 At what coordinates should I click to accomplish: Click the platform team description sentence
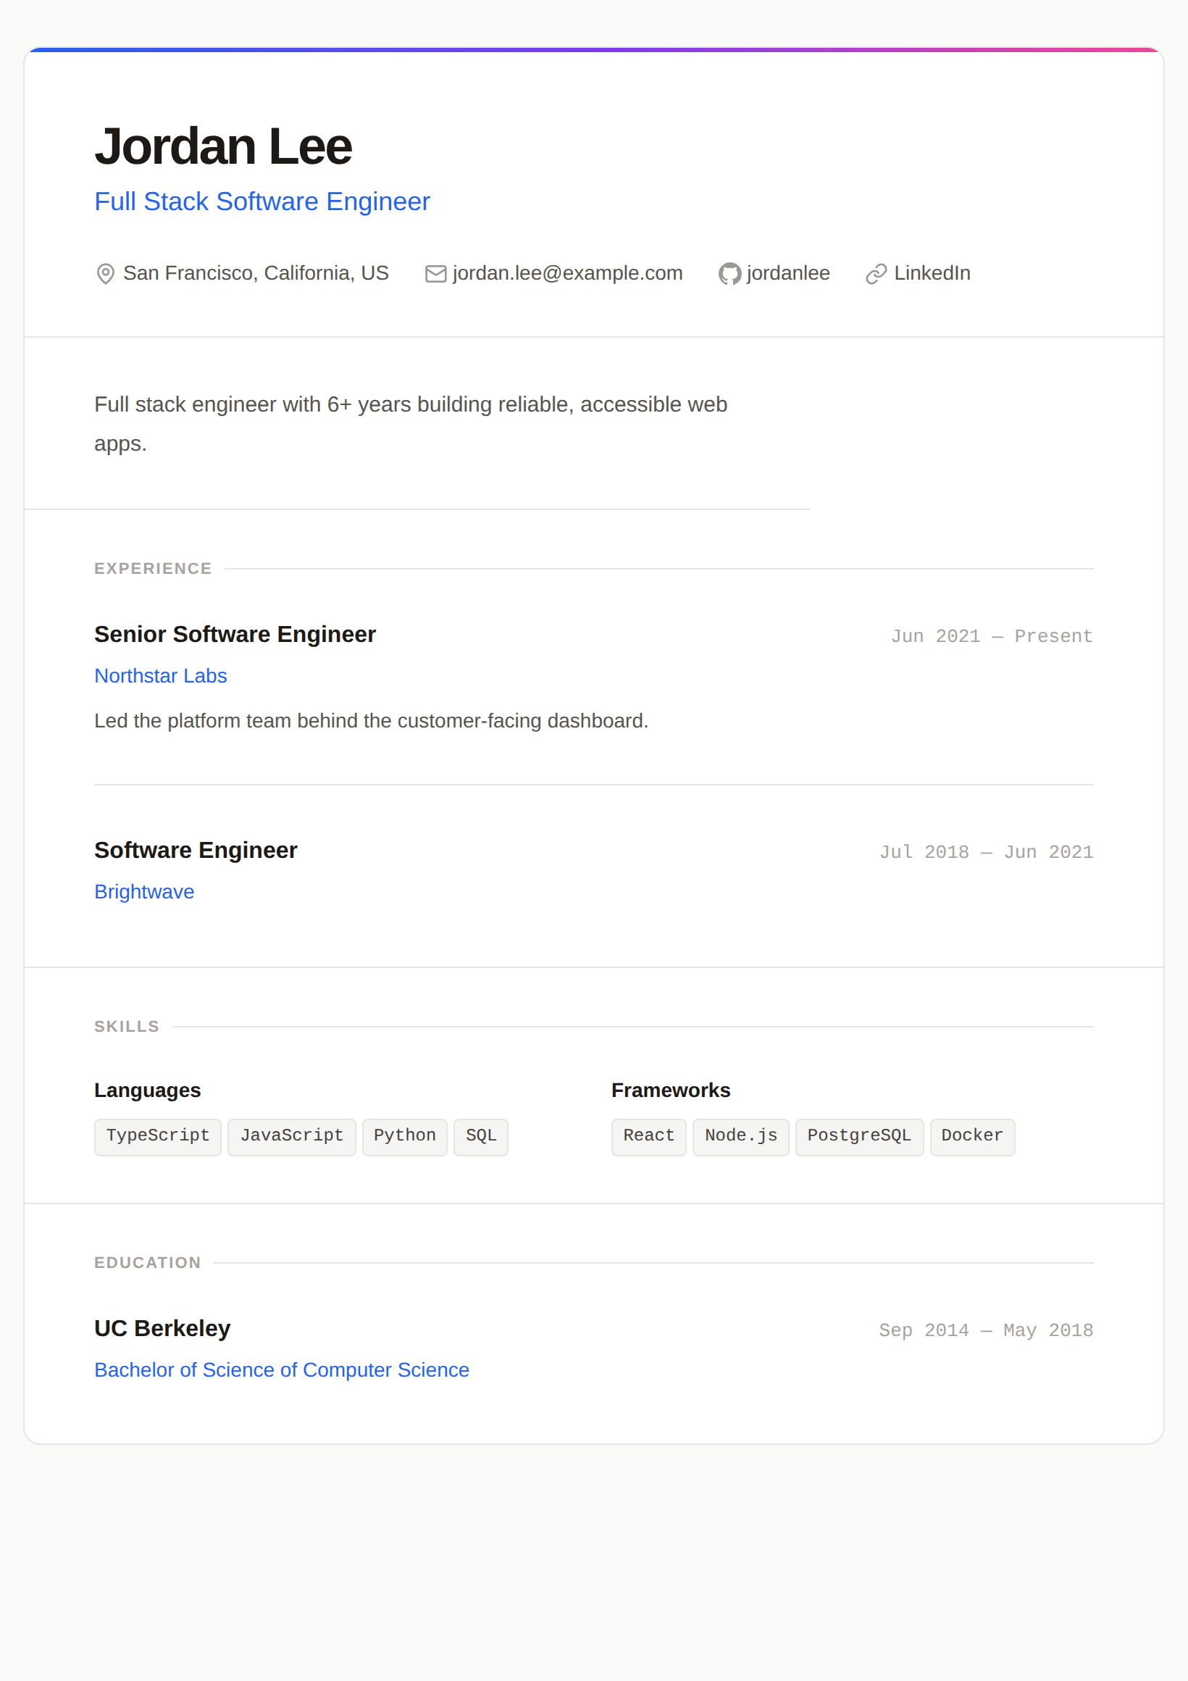click(371, 721)
